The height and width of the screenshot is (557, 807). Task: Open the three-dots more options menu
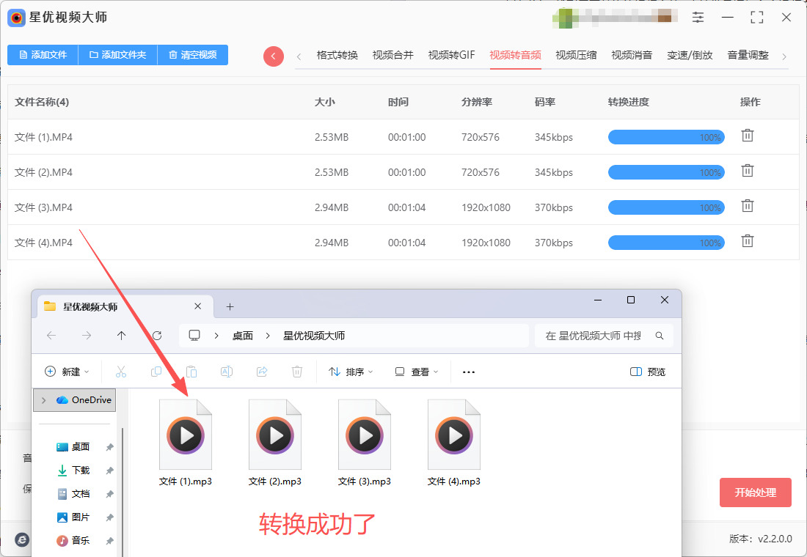468,372
